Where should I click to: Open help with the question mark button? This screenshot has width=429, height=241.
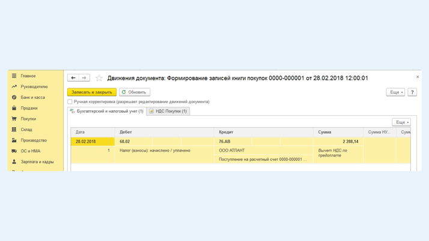tap(412, 92)
